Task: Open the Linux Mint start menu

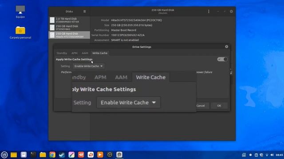Action: pos(4,155)
